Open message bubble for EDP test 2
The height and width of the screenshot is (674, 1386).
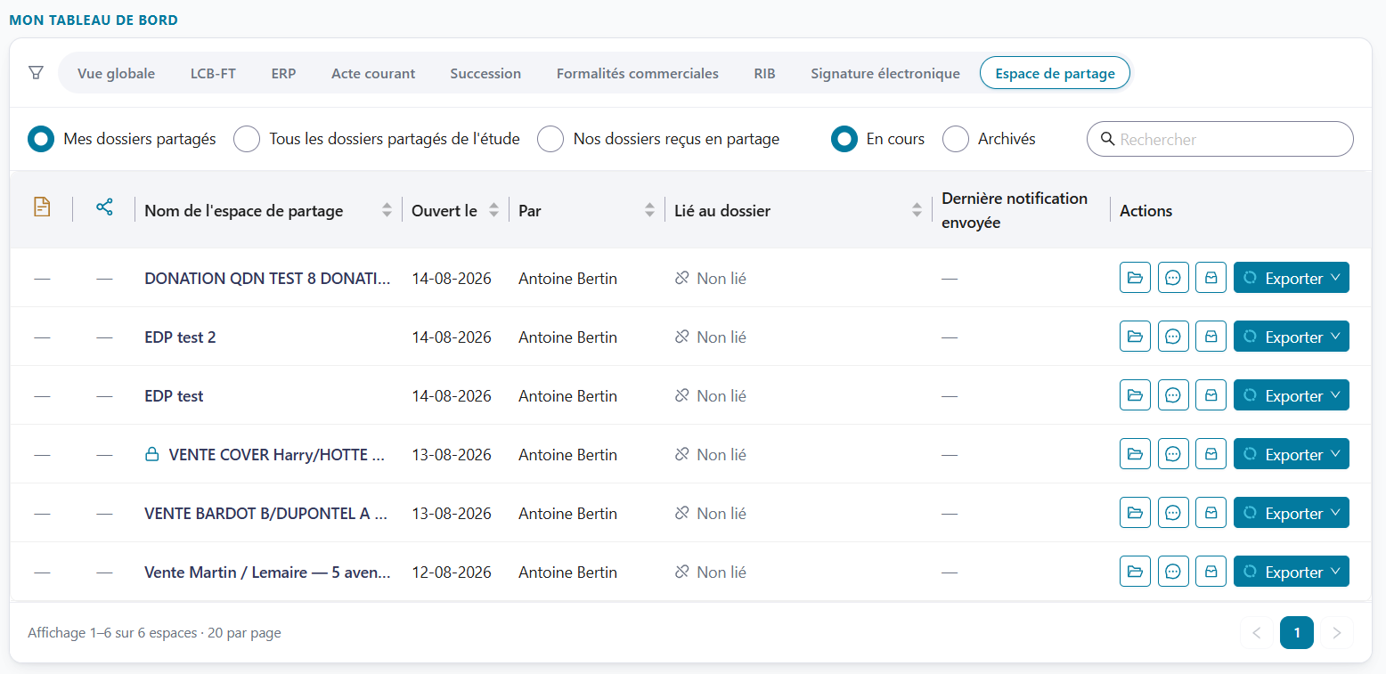(x=1173, y=337)
